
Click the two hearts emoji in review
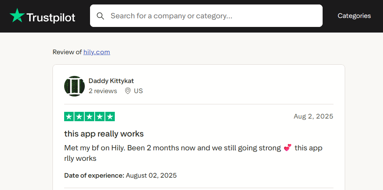click(288, 148)
